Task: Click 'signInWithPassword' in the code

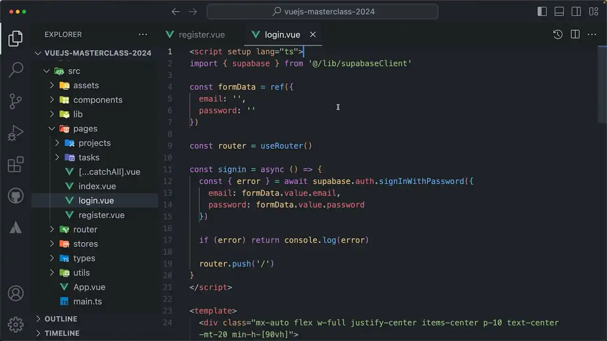Action: tap(422, 181)
